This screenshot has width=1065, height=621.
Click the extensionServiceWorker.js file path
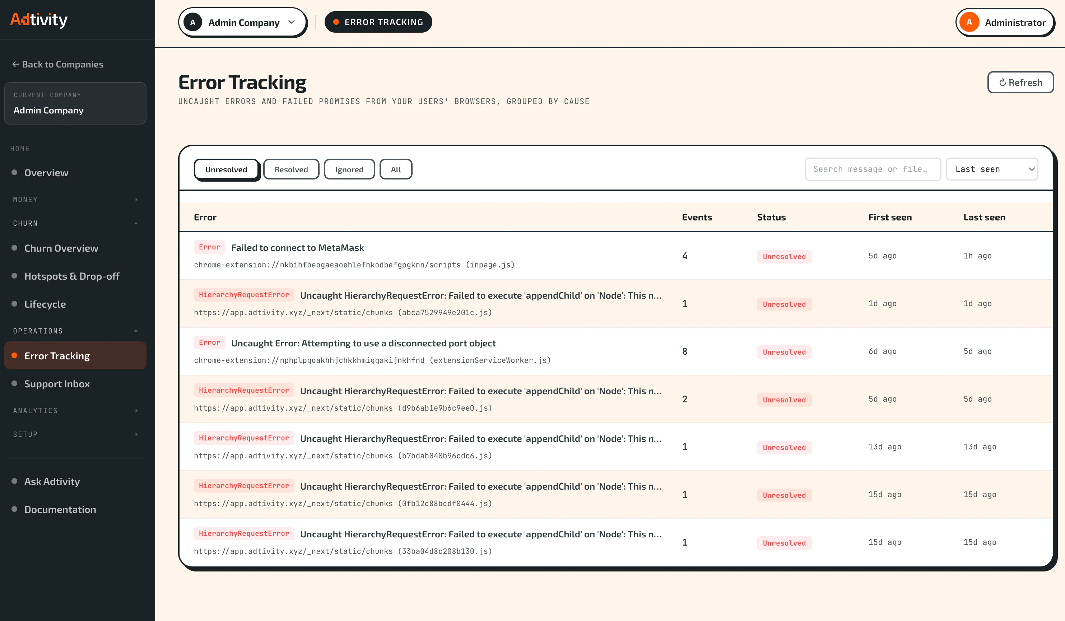coord(372,360)
